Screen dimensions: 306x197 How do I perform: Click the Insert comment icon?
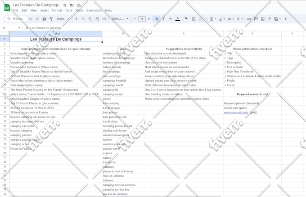pyautogui.click(x=256, y=19)
